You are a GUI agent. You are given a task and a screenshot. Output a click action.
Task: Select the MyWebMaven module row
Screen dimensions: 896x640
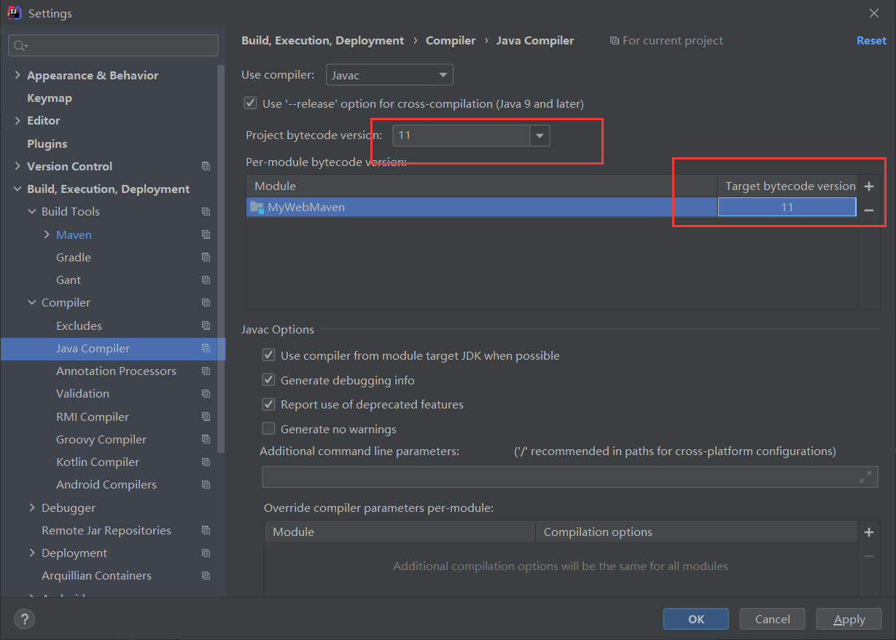click(481, 207)
